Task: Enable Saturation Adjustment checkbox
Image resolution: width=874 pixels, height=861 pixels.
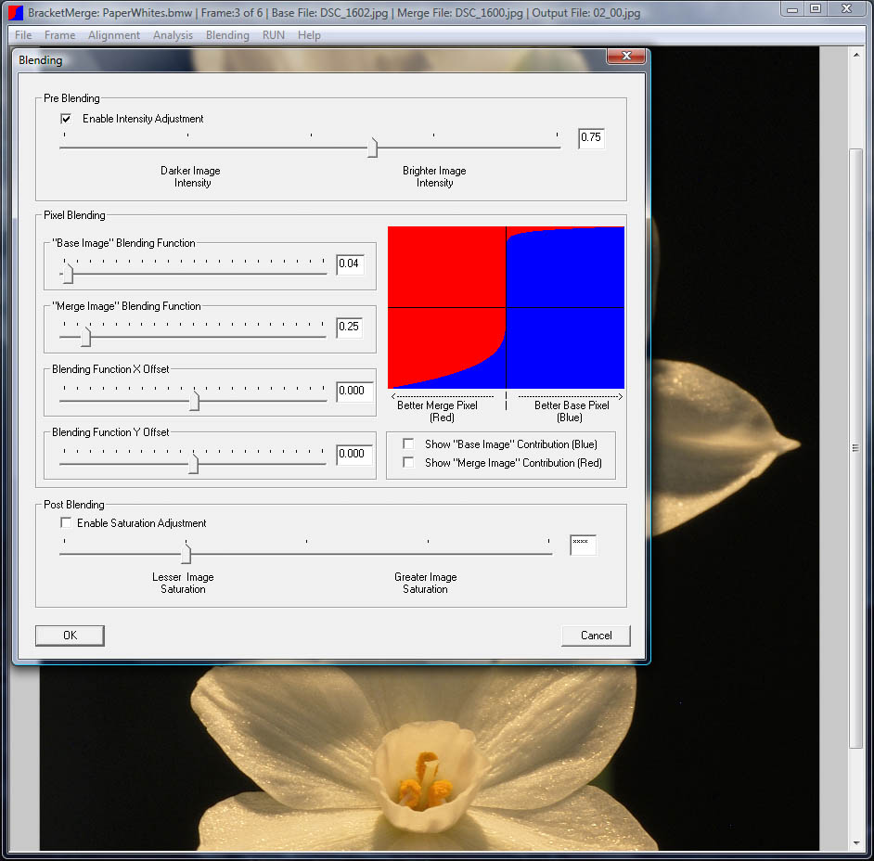Action: tap(66, 522)
